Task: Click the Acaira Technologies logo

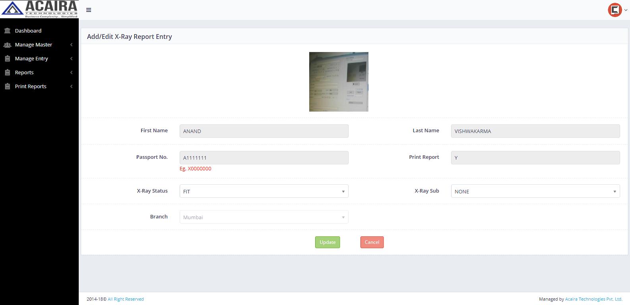Action: pos(39,9)
